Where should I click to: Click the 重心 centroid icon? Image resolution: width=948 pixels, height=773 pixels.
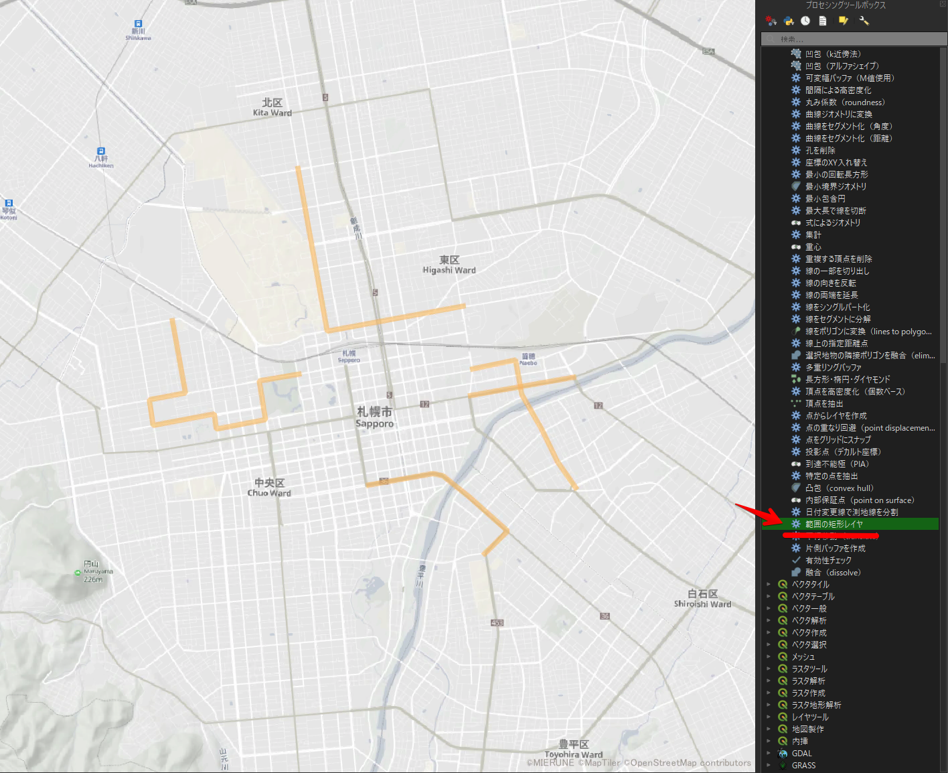coord(796,247)
